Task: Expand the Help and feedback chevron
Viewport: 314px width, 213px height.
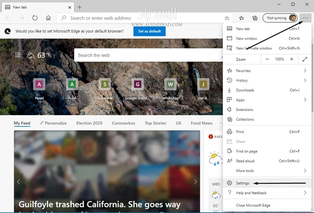Action: point(305,193)
